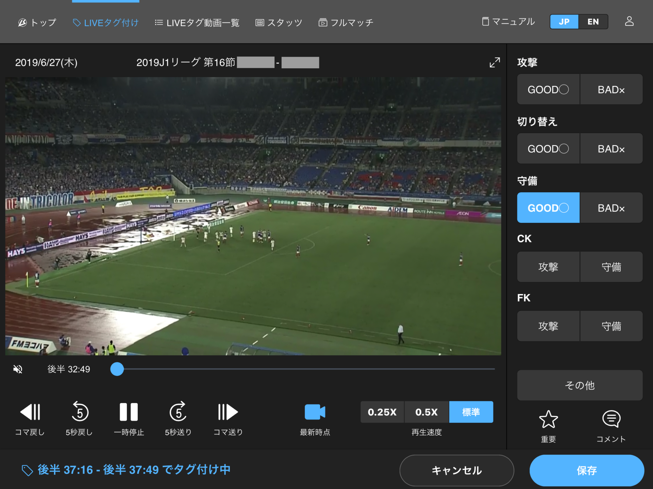Click the match date 2019/6/27(木)
The image size is (653, 489).
pyautogui.click(x=46, y=62)
